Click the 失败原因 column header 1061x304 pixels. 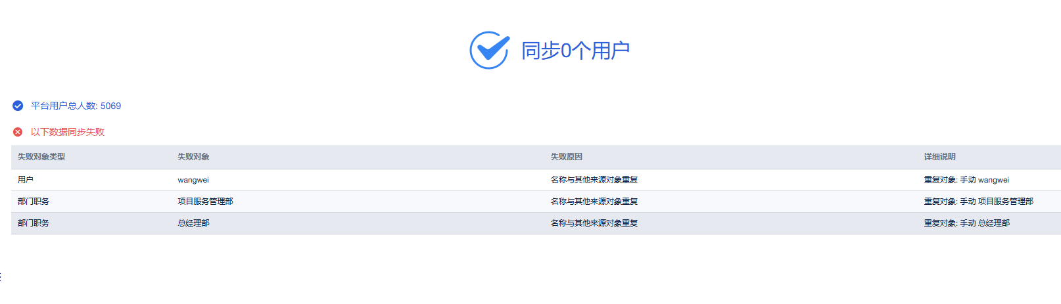pyautogui.click(x=567, y=157)
